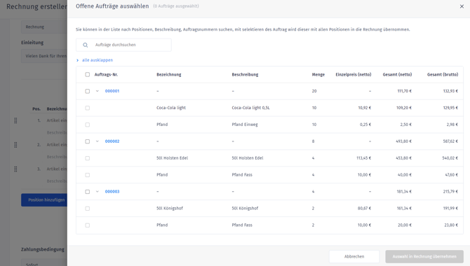The height and width of the screenshot is (266, 470).
Task: Open order link 000001
Action: (x=112, y=91)
